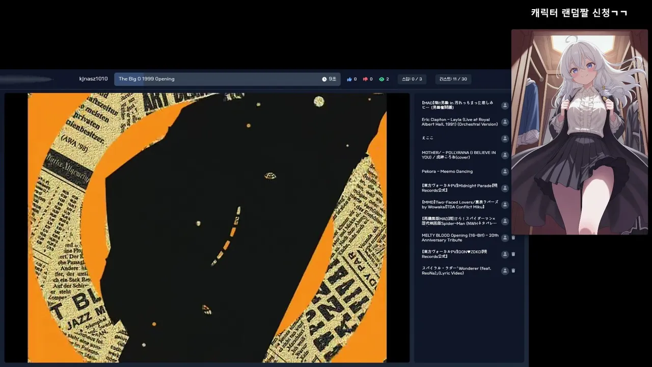Click user avatar on Midnight Parade row
Image resolution: width=652 pixels, height=367 pixels.
click(x=505, y=188)
